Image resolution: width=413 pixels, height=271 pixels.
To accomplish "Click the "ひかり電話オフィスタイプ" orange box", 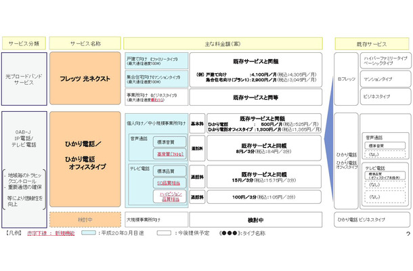I will click(85, 159).
